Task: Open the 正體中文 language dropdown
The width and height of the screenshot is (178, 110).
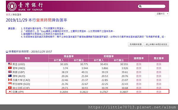Action: pyautogui.click(x=162, y=14)
